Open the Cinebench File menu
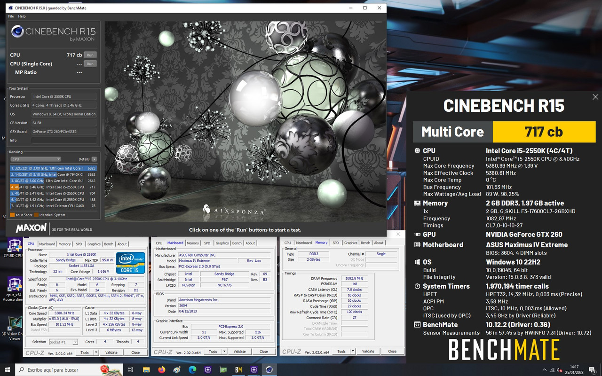 11,16
